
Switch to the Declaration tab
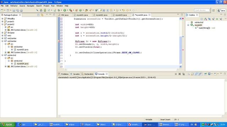click(88, 74)
